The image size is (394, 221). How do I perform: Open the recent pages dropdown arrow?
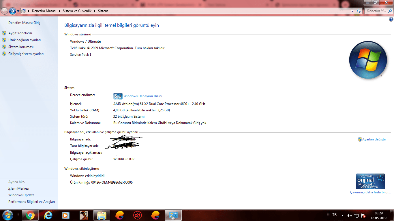pos(18,11)
